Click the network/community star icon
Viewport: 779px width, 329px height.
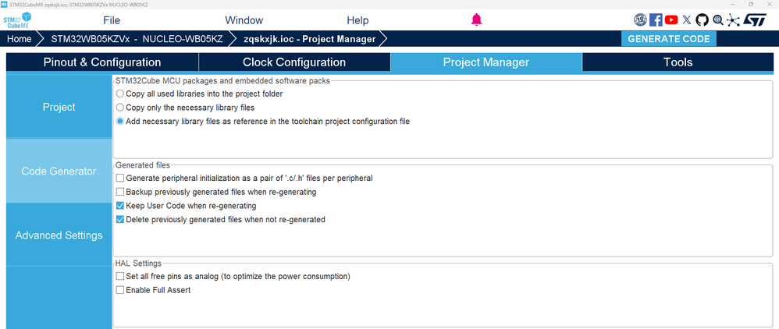pyautogui.click(x=731, y=20)
